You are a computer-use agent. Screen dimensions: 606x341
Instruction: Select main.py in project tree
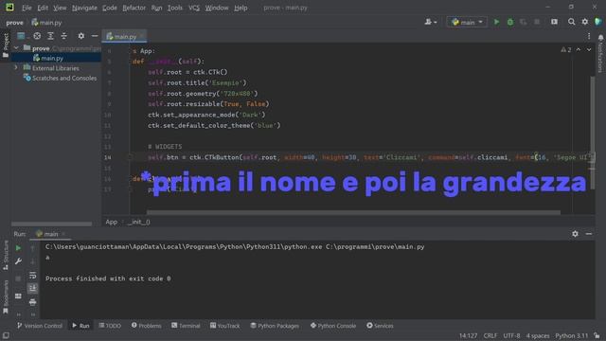52,58
